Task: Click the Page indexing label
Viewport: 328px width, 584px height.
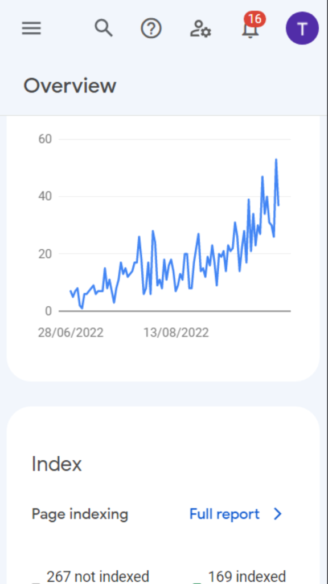Action: pyautogui.click(x=80, y=514)
